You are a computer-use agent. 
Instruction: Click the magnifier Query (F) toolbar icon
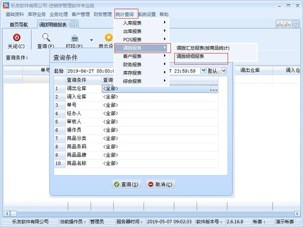(46, 37)
